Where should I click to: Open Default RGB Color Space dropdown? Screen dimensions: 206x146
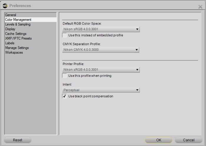(101, 29)
